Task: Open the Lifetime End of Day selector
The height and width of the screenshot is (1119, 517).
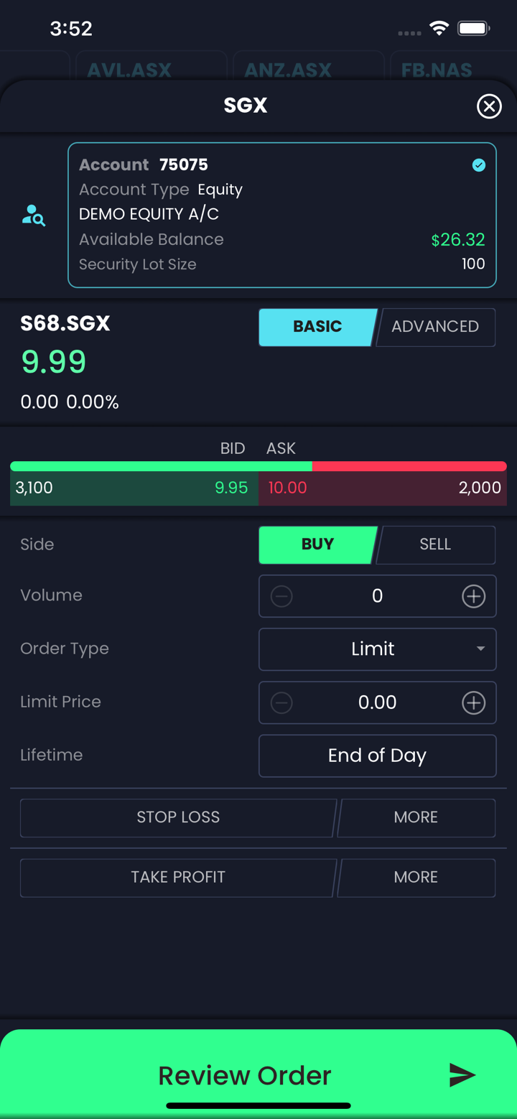Action: (377, 756)
